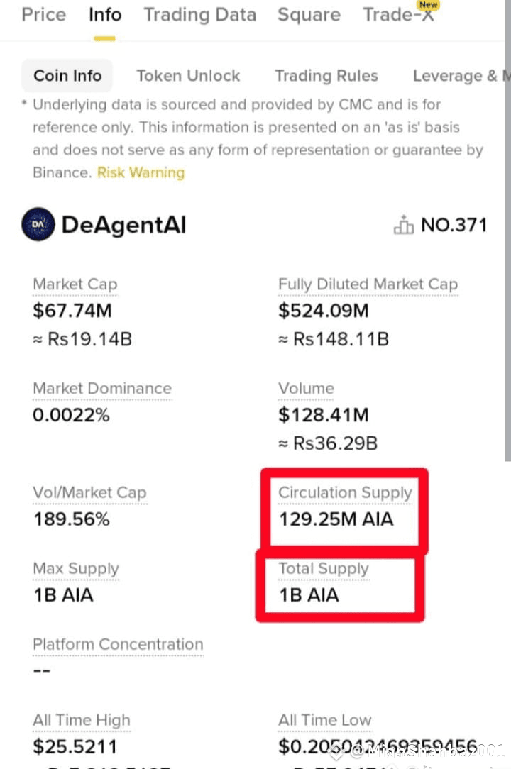Viewport: 511px width, 769px height.
Task: Click the Fully Diluted Market Cap label
Action: 368,284
